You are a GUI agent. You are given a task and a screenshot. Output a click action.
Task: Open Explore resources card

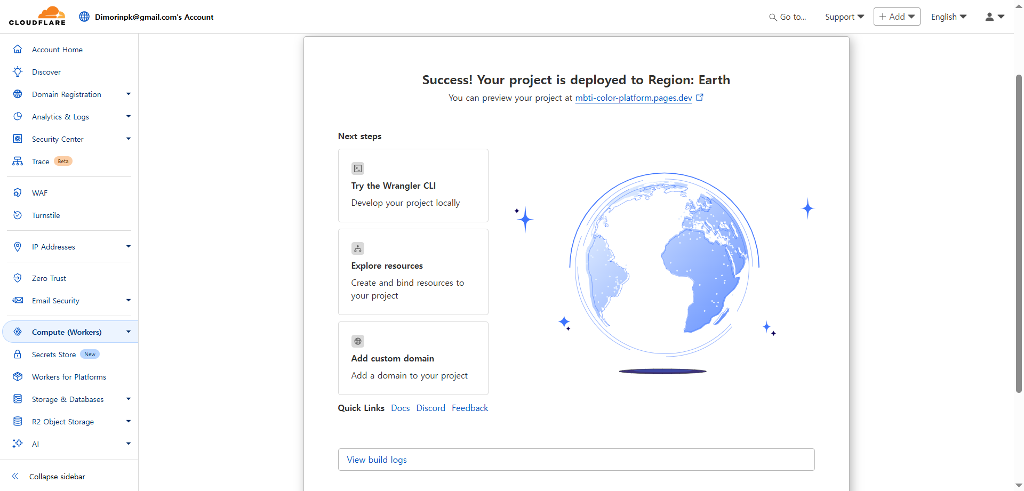point(413,272)
